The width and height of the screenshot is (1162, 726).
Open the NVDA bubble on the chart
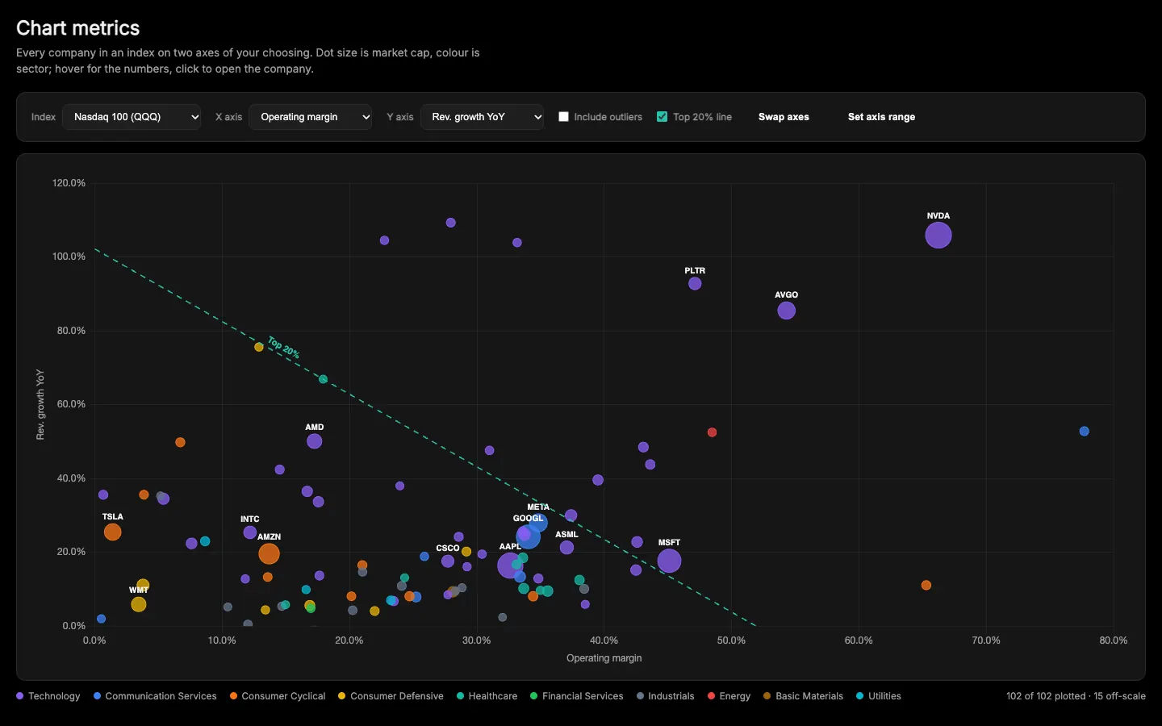(938, 236)
